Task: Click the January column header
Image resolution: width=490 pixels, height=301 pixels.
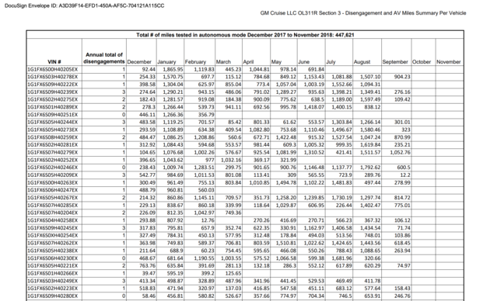Action: [166, 62]
